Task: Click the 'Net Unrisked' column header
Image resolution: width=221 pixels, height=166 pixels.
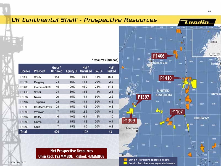Action: pyautogui.click(x=86, y=69)
